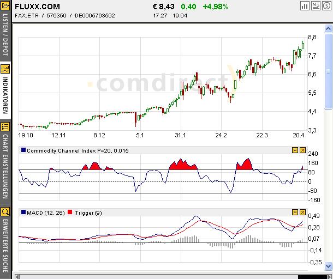333x279 pixels.
Task: Click the blue MACD color swatch
Action: [x=23, y=212]
